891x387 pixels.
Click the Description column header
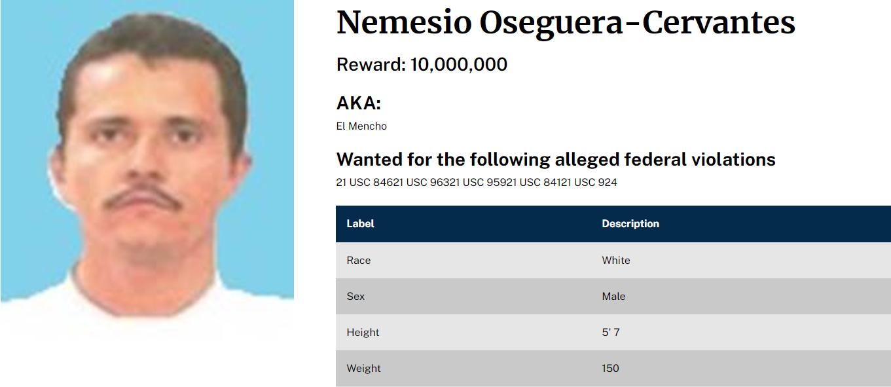tap(630, 224)
